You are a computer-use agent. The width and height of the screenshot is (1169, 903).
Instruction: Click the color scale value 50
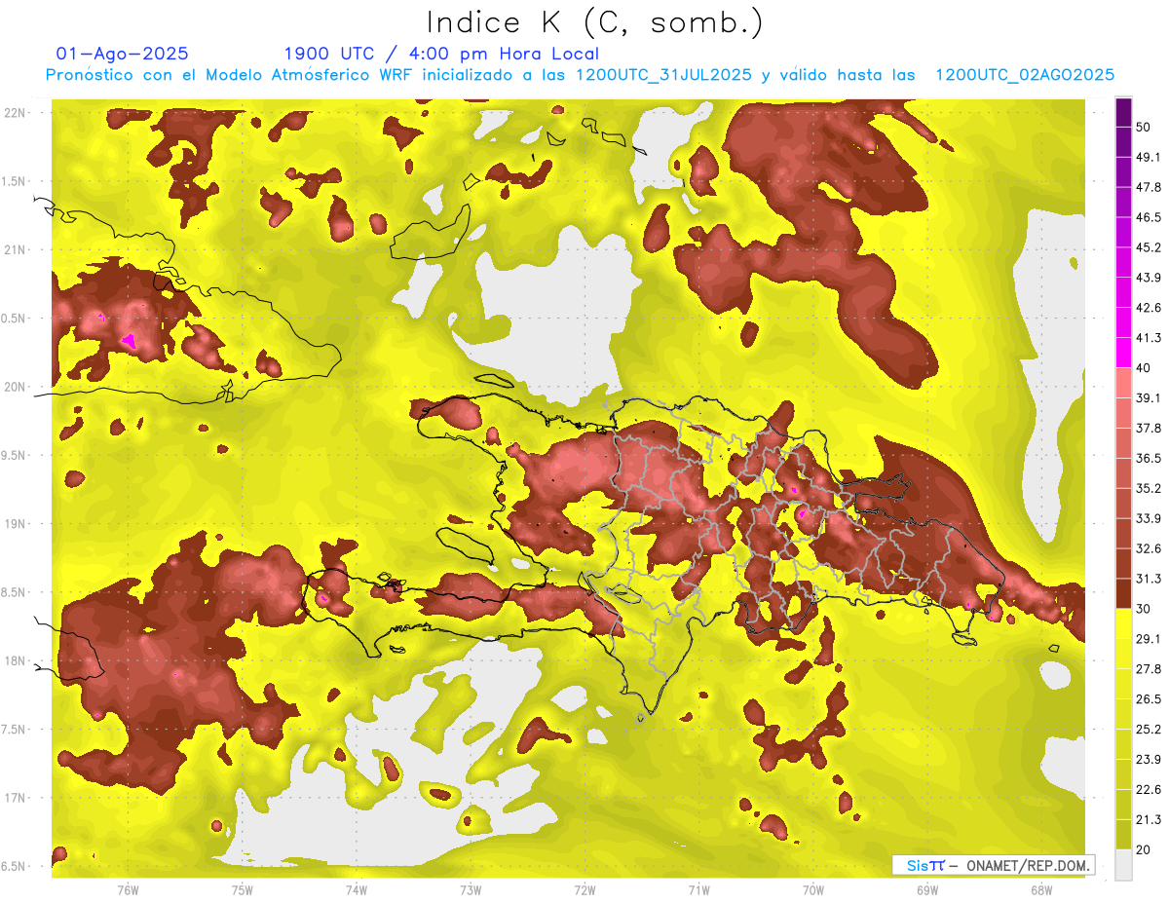[x=1145, y=127]
